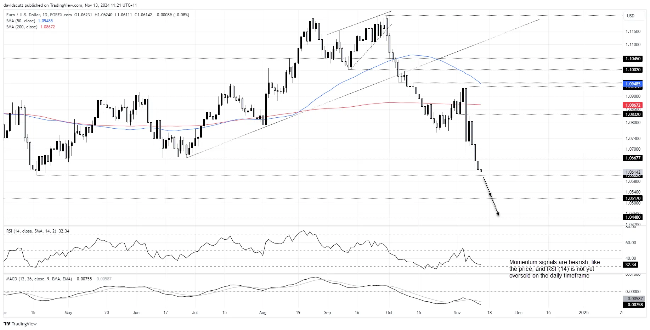The height and width of the screenshot is (330, 650).
Task: Select the RSI (14, close) indicator legend
Action: tap(38, 231)
